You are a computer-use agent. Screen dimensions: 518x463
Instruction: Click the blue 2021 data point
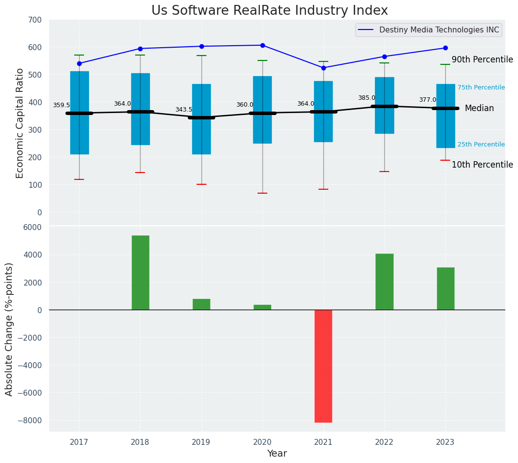click(x=323, y=68)
